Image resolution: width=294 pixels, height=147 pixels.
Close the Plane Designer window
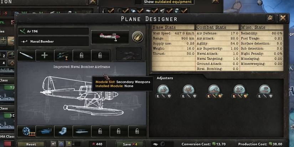pyautogui.click(x=283, y=18)
